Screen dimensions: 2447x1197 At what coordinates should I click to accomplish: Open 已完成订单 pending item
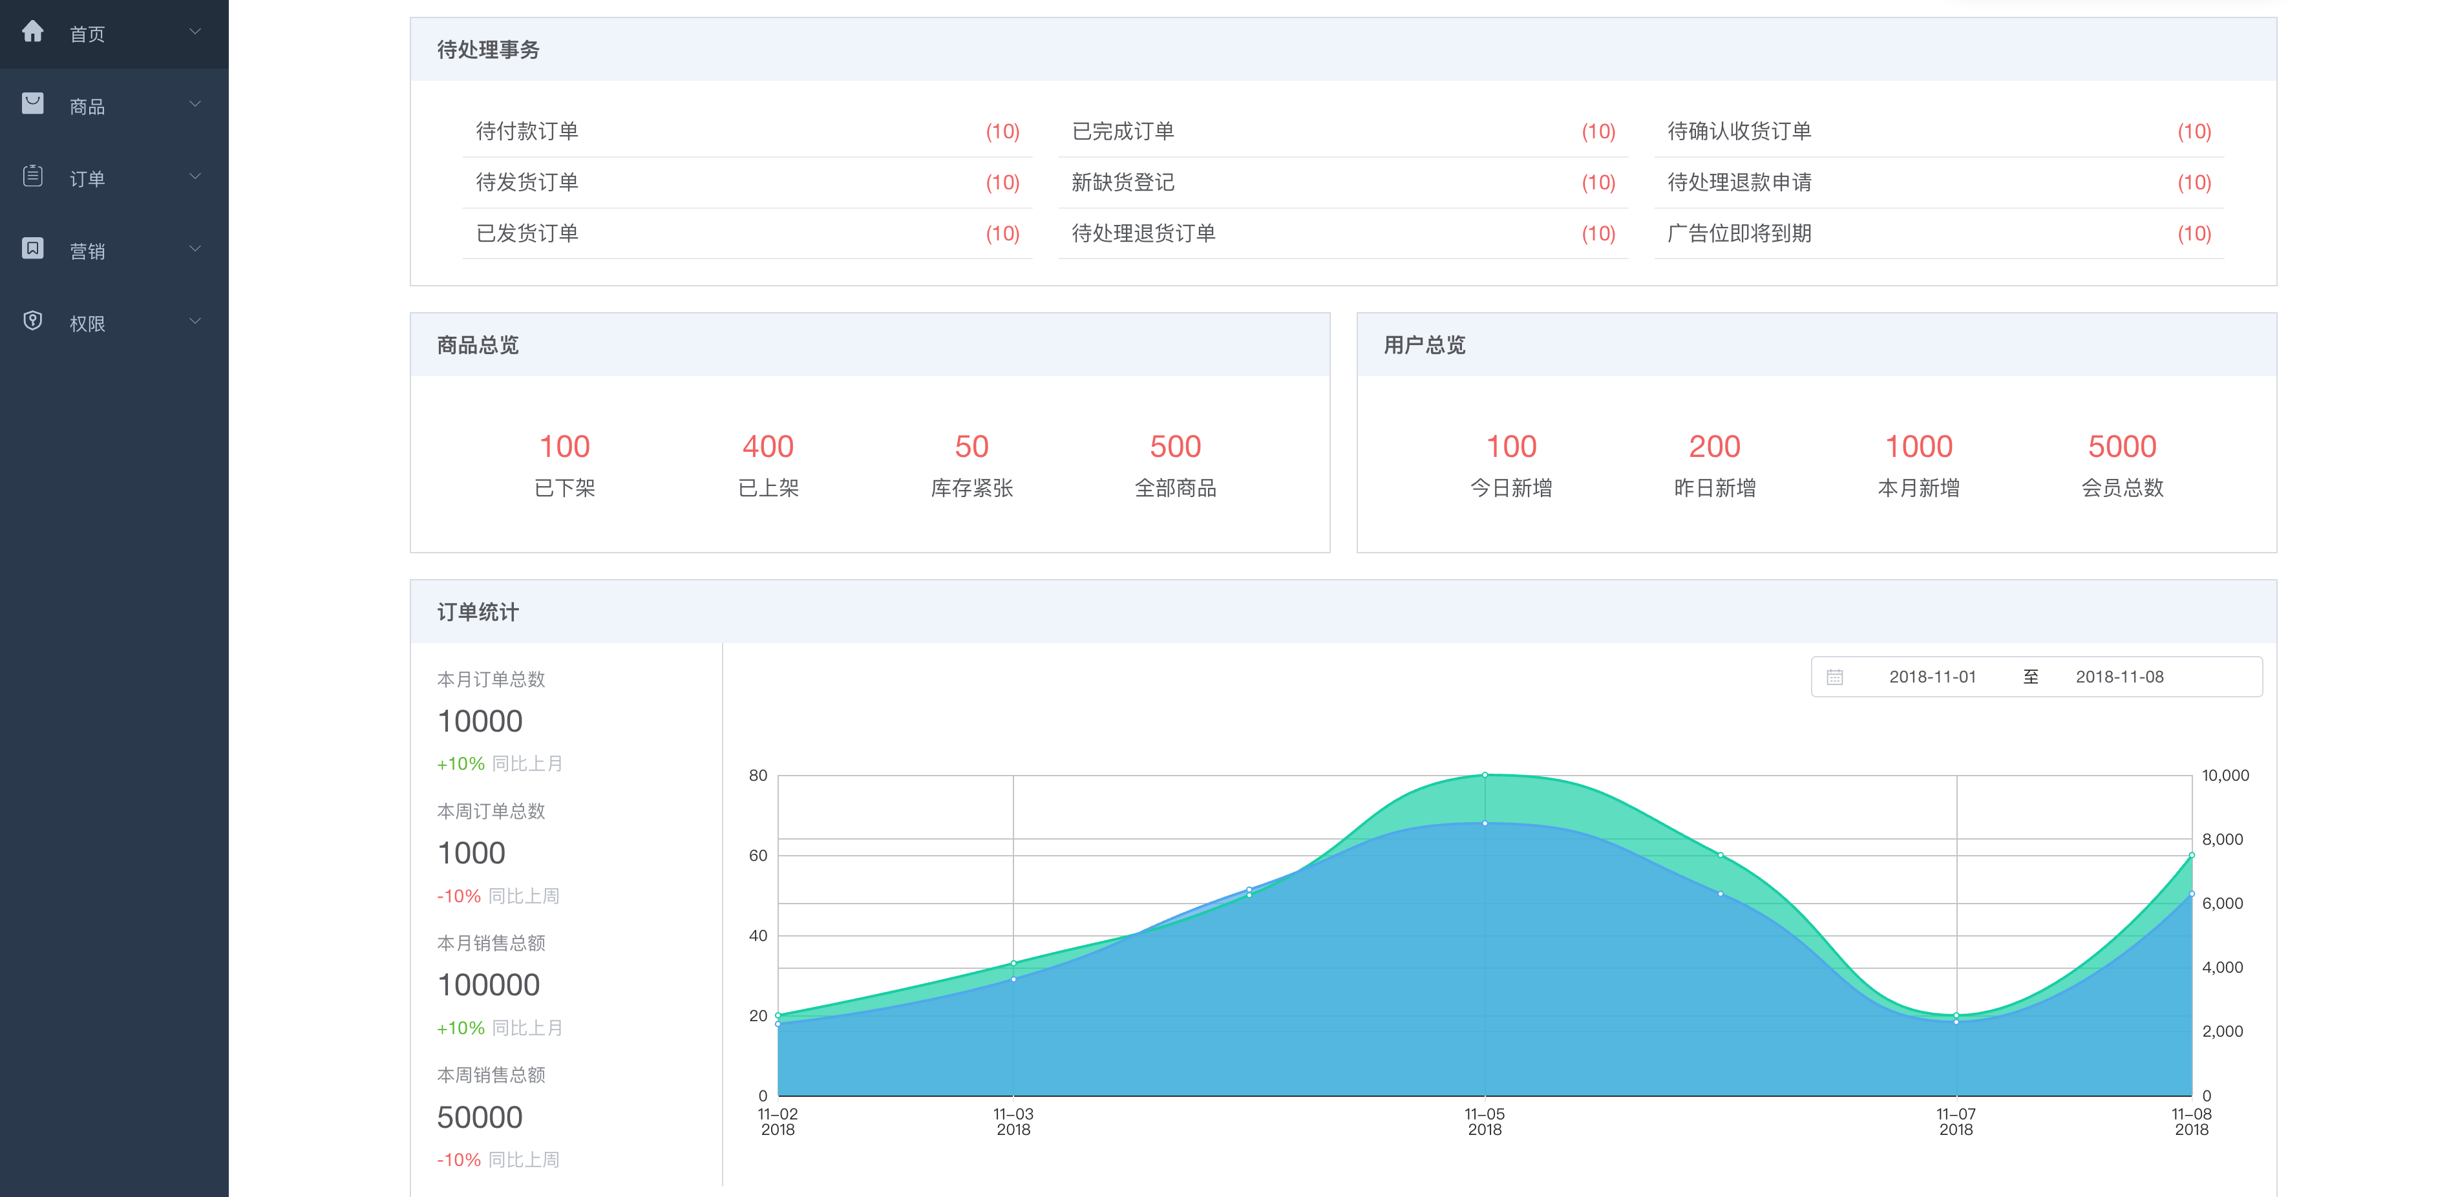(x=1343, y=131)
